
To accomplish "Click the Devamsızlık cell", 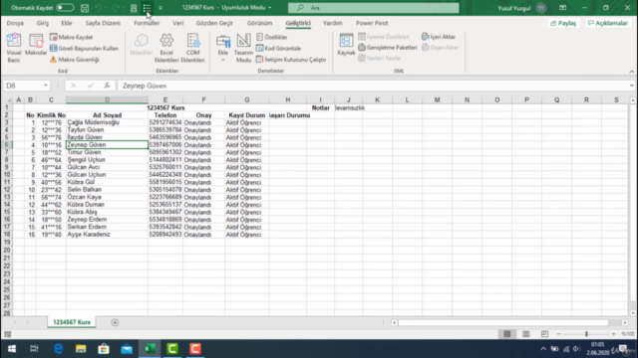I will 349,108.
